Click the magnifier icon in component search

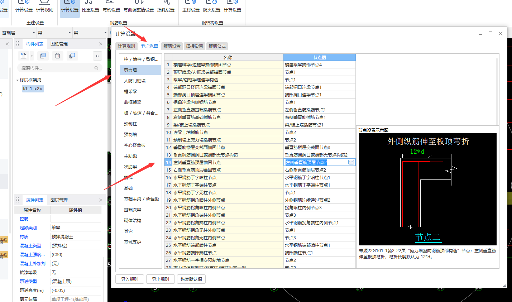coord(96,68)
